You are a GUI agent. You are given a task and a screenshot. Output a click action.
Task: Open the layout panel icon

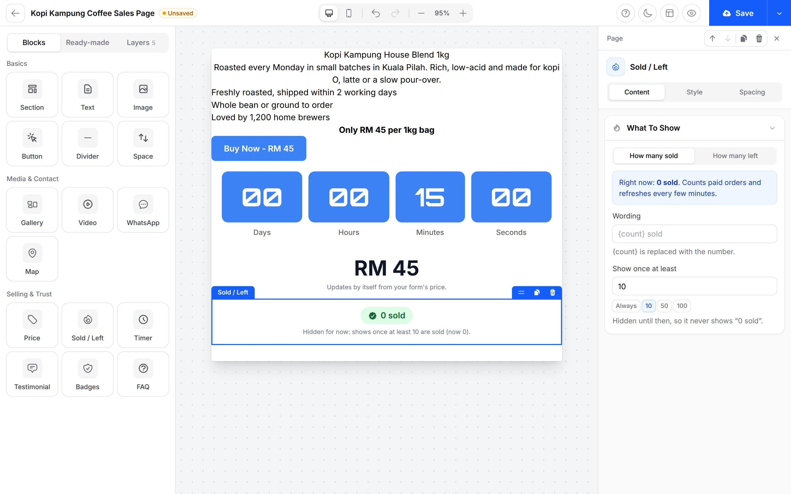669,13
